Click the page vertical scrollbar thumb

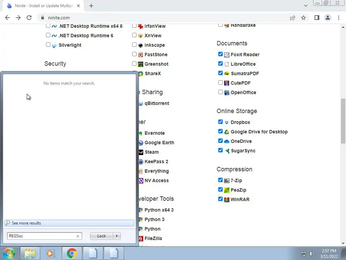coord(343,121)
